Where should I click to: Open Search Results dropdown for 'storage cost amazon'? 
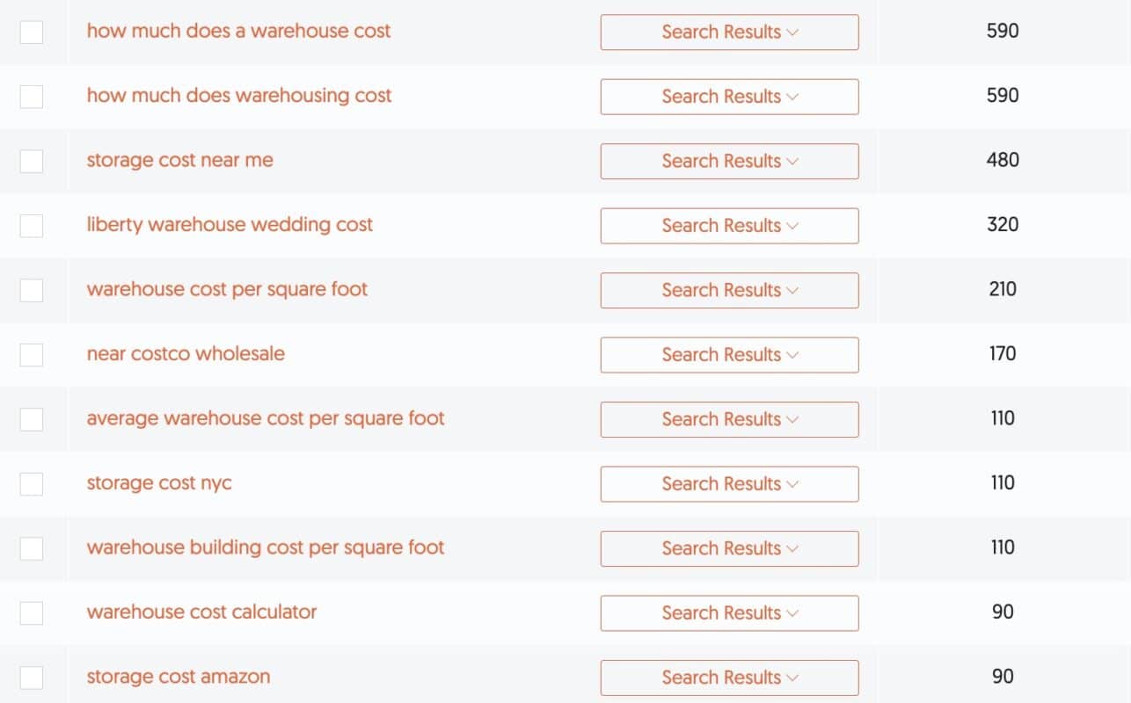(729, 678)
